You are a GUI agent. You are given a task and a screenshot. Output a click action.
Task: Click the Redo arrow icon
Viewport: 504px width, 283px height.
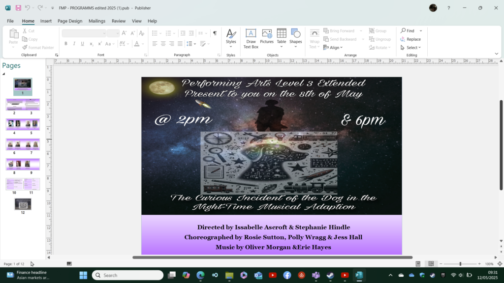pos(40,8)
